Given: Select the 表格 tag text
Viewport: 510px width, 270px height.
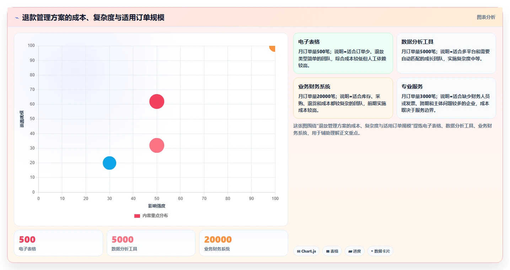Looking at the screenshot, I should [x=334, y=251].
